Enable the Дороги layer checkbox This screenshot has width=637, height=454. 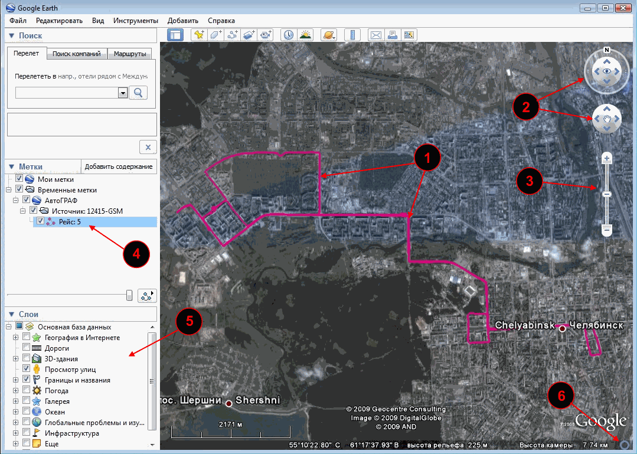27,348
